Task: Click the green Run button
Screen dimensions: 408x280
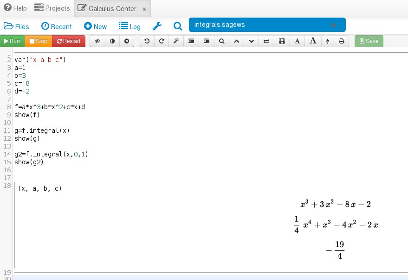Action: point(12,41)
